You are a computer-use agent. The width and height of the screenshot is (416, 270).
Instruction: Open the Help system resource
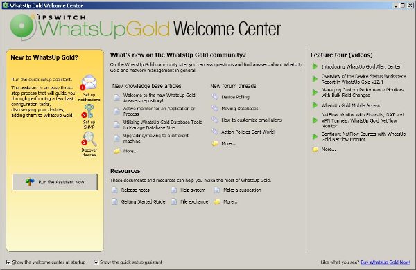pyautogui.click(x=193, y=190)
